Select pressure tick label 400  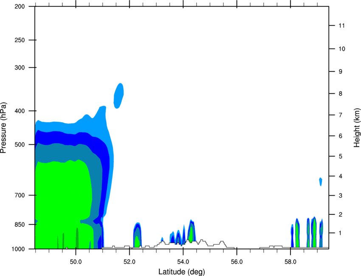click(x=20, y=111)
